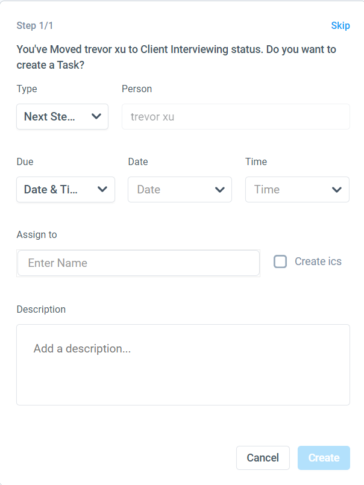
Task: Click into the Add a description text area
Action: (x=183, y=365)
